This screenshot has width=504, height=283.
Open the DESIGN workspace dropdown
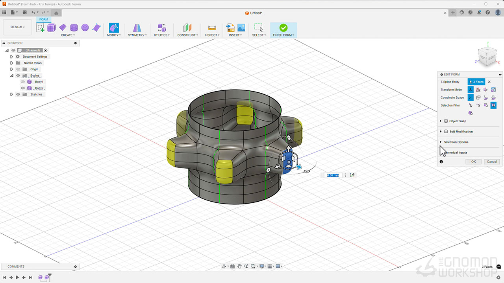[17, 27]
